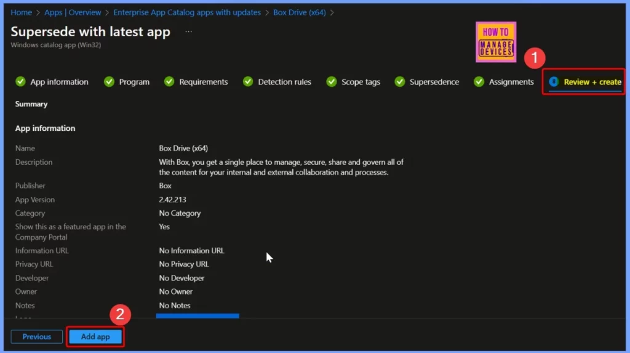
Task: Select the Supersedence tab
Action: [427, 82]
